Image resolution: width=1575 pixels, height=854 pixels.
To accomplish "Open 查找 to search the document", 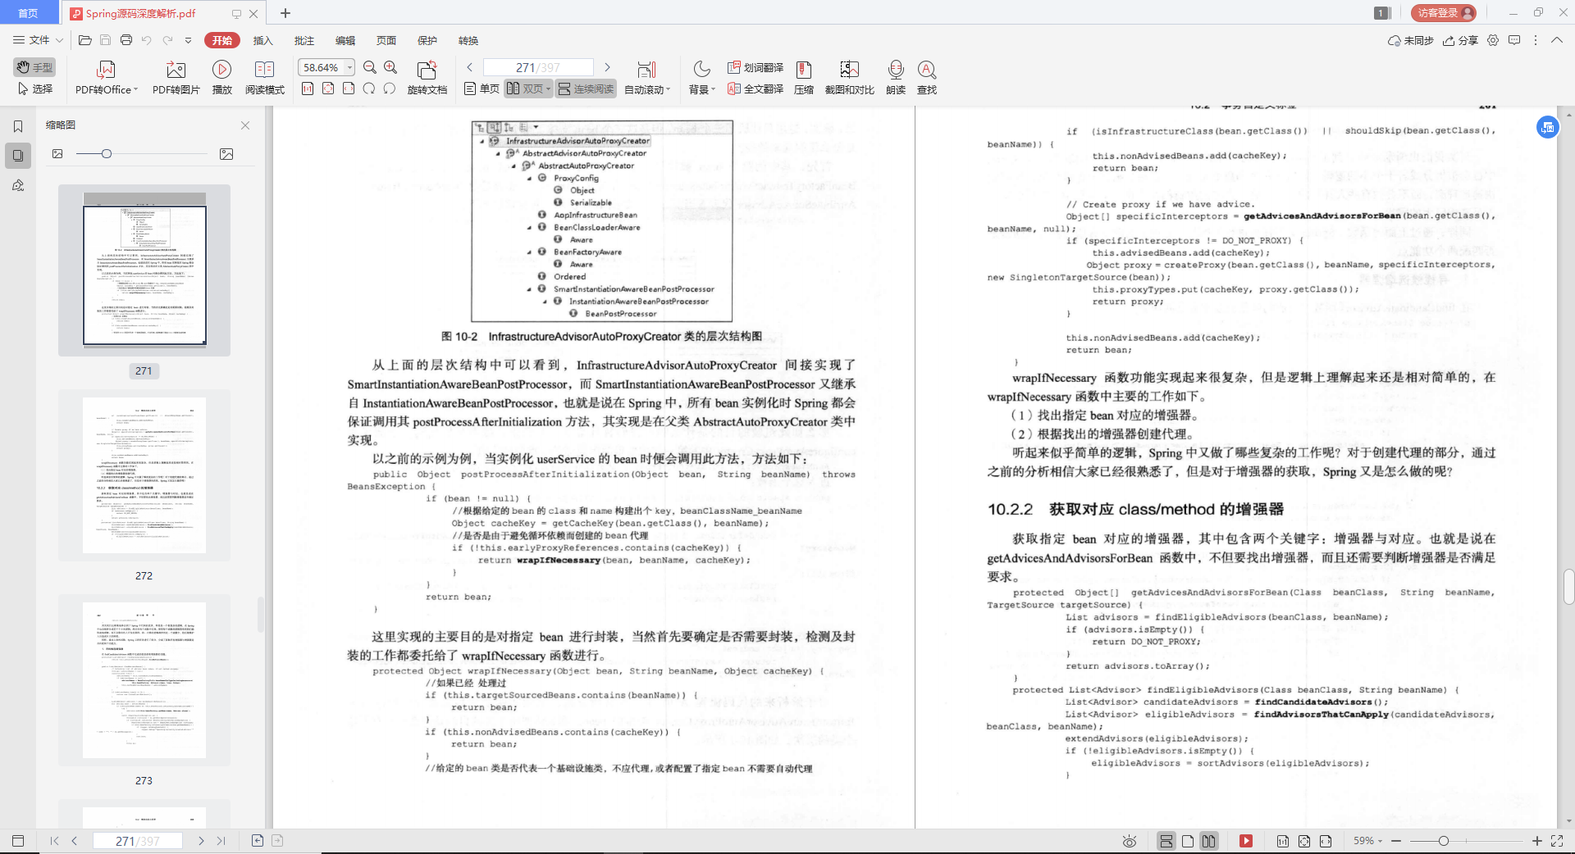I will click(x=927, y=78).
